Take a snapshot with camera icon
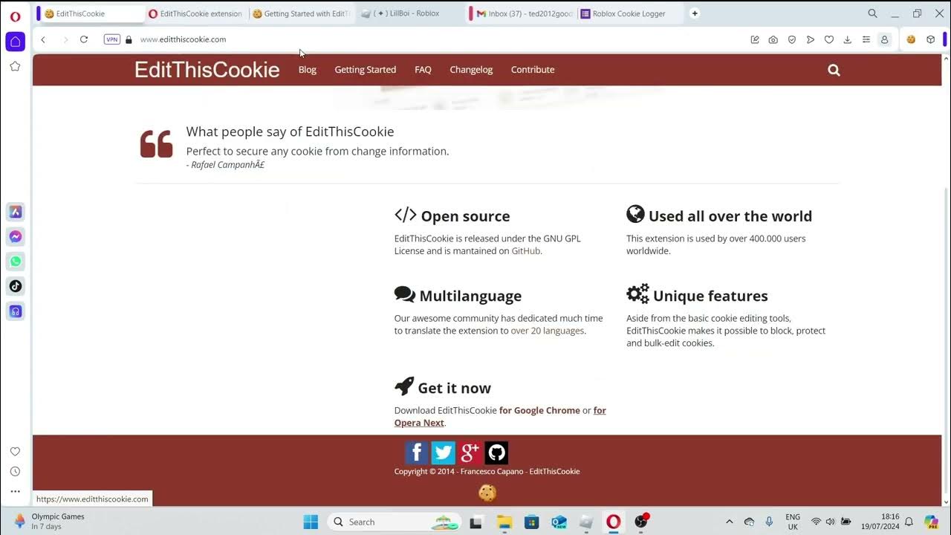 [x=773, y=39]
